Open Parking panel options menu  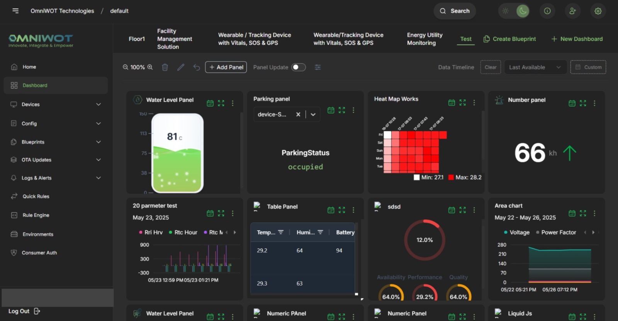(x=353, y=110)
